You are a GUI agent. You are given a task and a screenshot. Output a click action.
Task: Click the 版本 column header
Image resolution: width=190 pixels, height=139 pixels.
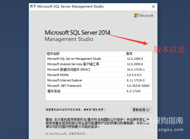click(x=138, y=54)
